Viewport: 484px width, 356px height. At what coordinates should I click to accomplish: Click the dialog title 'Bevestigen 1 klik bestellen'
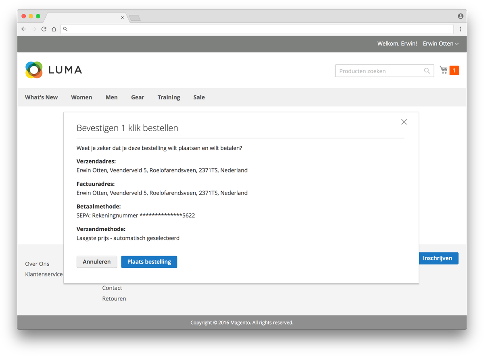[127, 128]
